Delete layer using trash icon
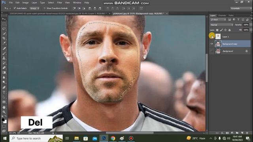Viewport: 253px width, 142px height. coord(247,133)
